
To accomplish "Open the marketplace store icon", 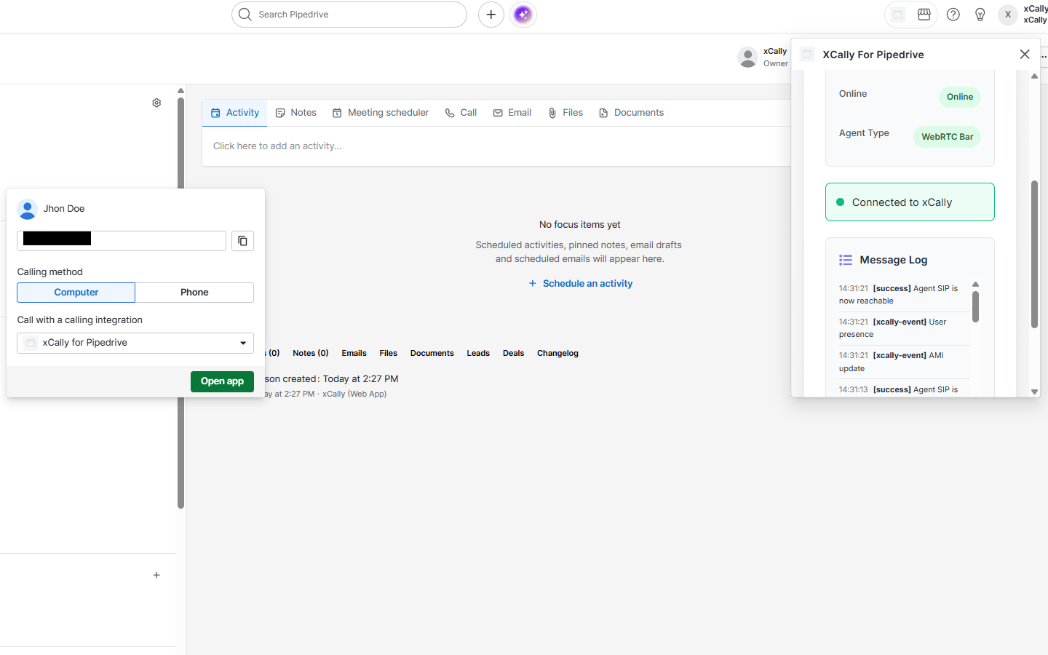I will coord(924,15).
